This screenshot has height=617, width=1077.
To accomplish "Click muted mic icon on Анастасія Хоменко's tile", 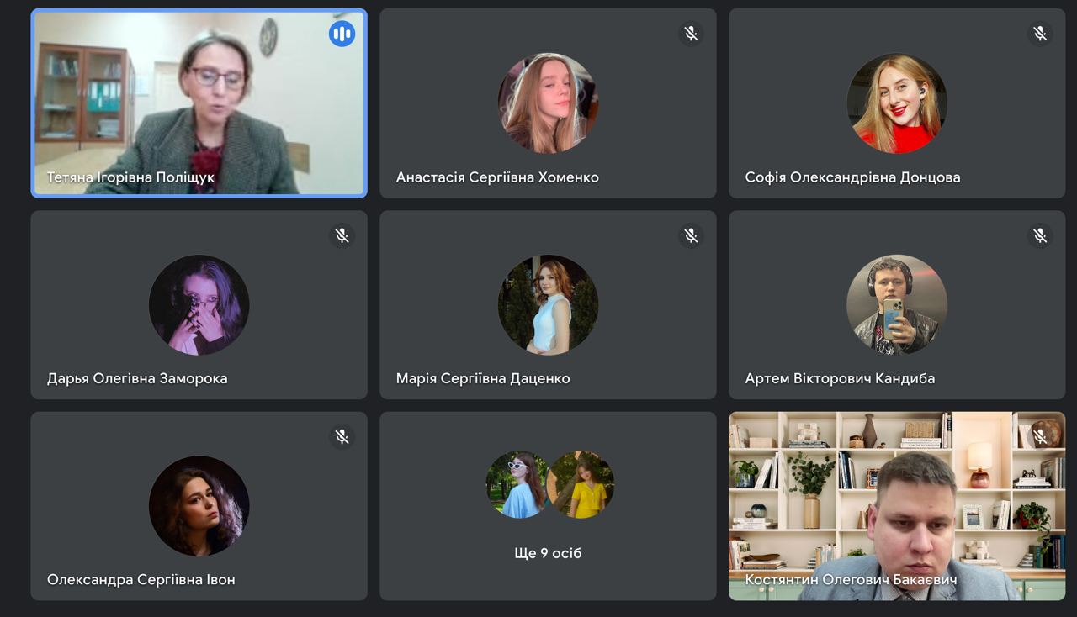I will [691, 34].
